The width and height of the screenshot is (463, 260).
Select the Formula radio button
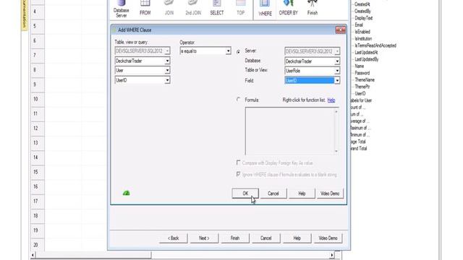(x=238, y=100)
